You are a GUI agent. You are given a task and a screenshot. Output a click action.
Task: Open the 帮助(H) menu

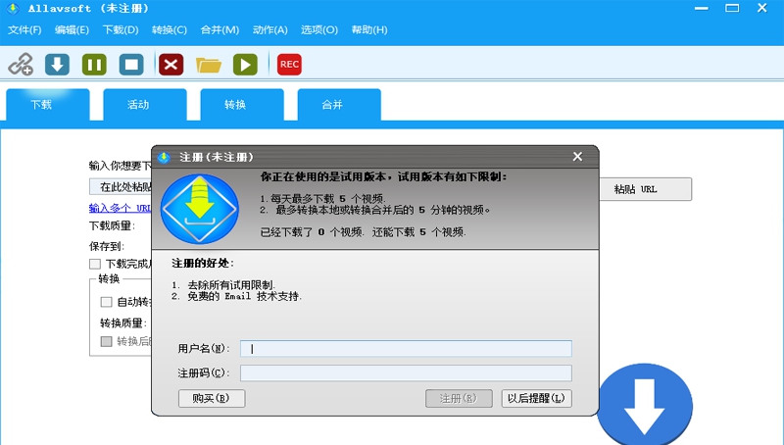click(369, 30)
